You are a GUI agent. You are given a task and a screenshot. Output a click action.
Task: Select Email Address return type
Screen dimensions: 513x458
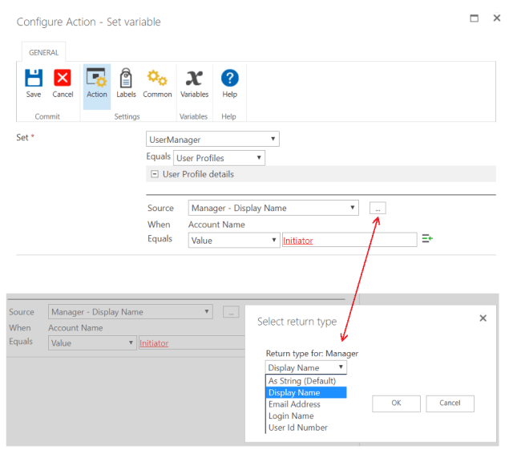306,404
